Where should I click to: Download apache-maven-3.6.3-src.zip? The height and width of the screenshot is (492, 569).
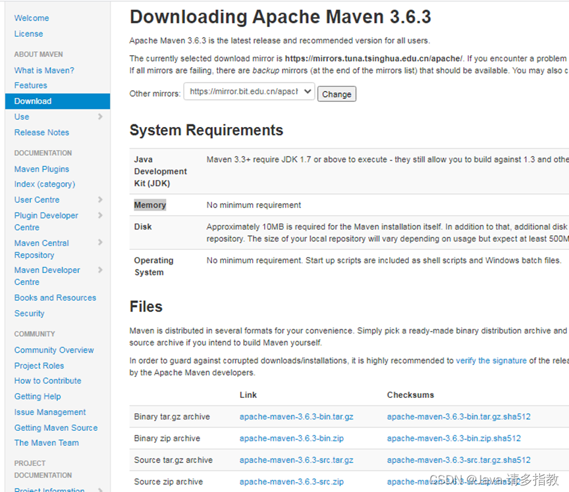(291, 482)
